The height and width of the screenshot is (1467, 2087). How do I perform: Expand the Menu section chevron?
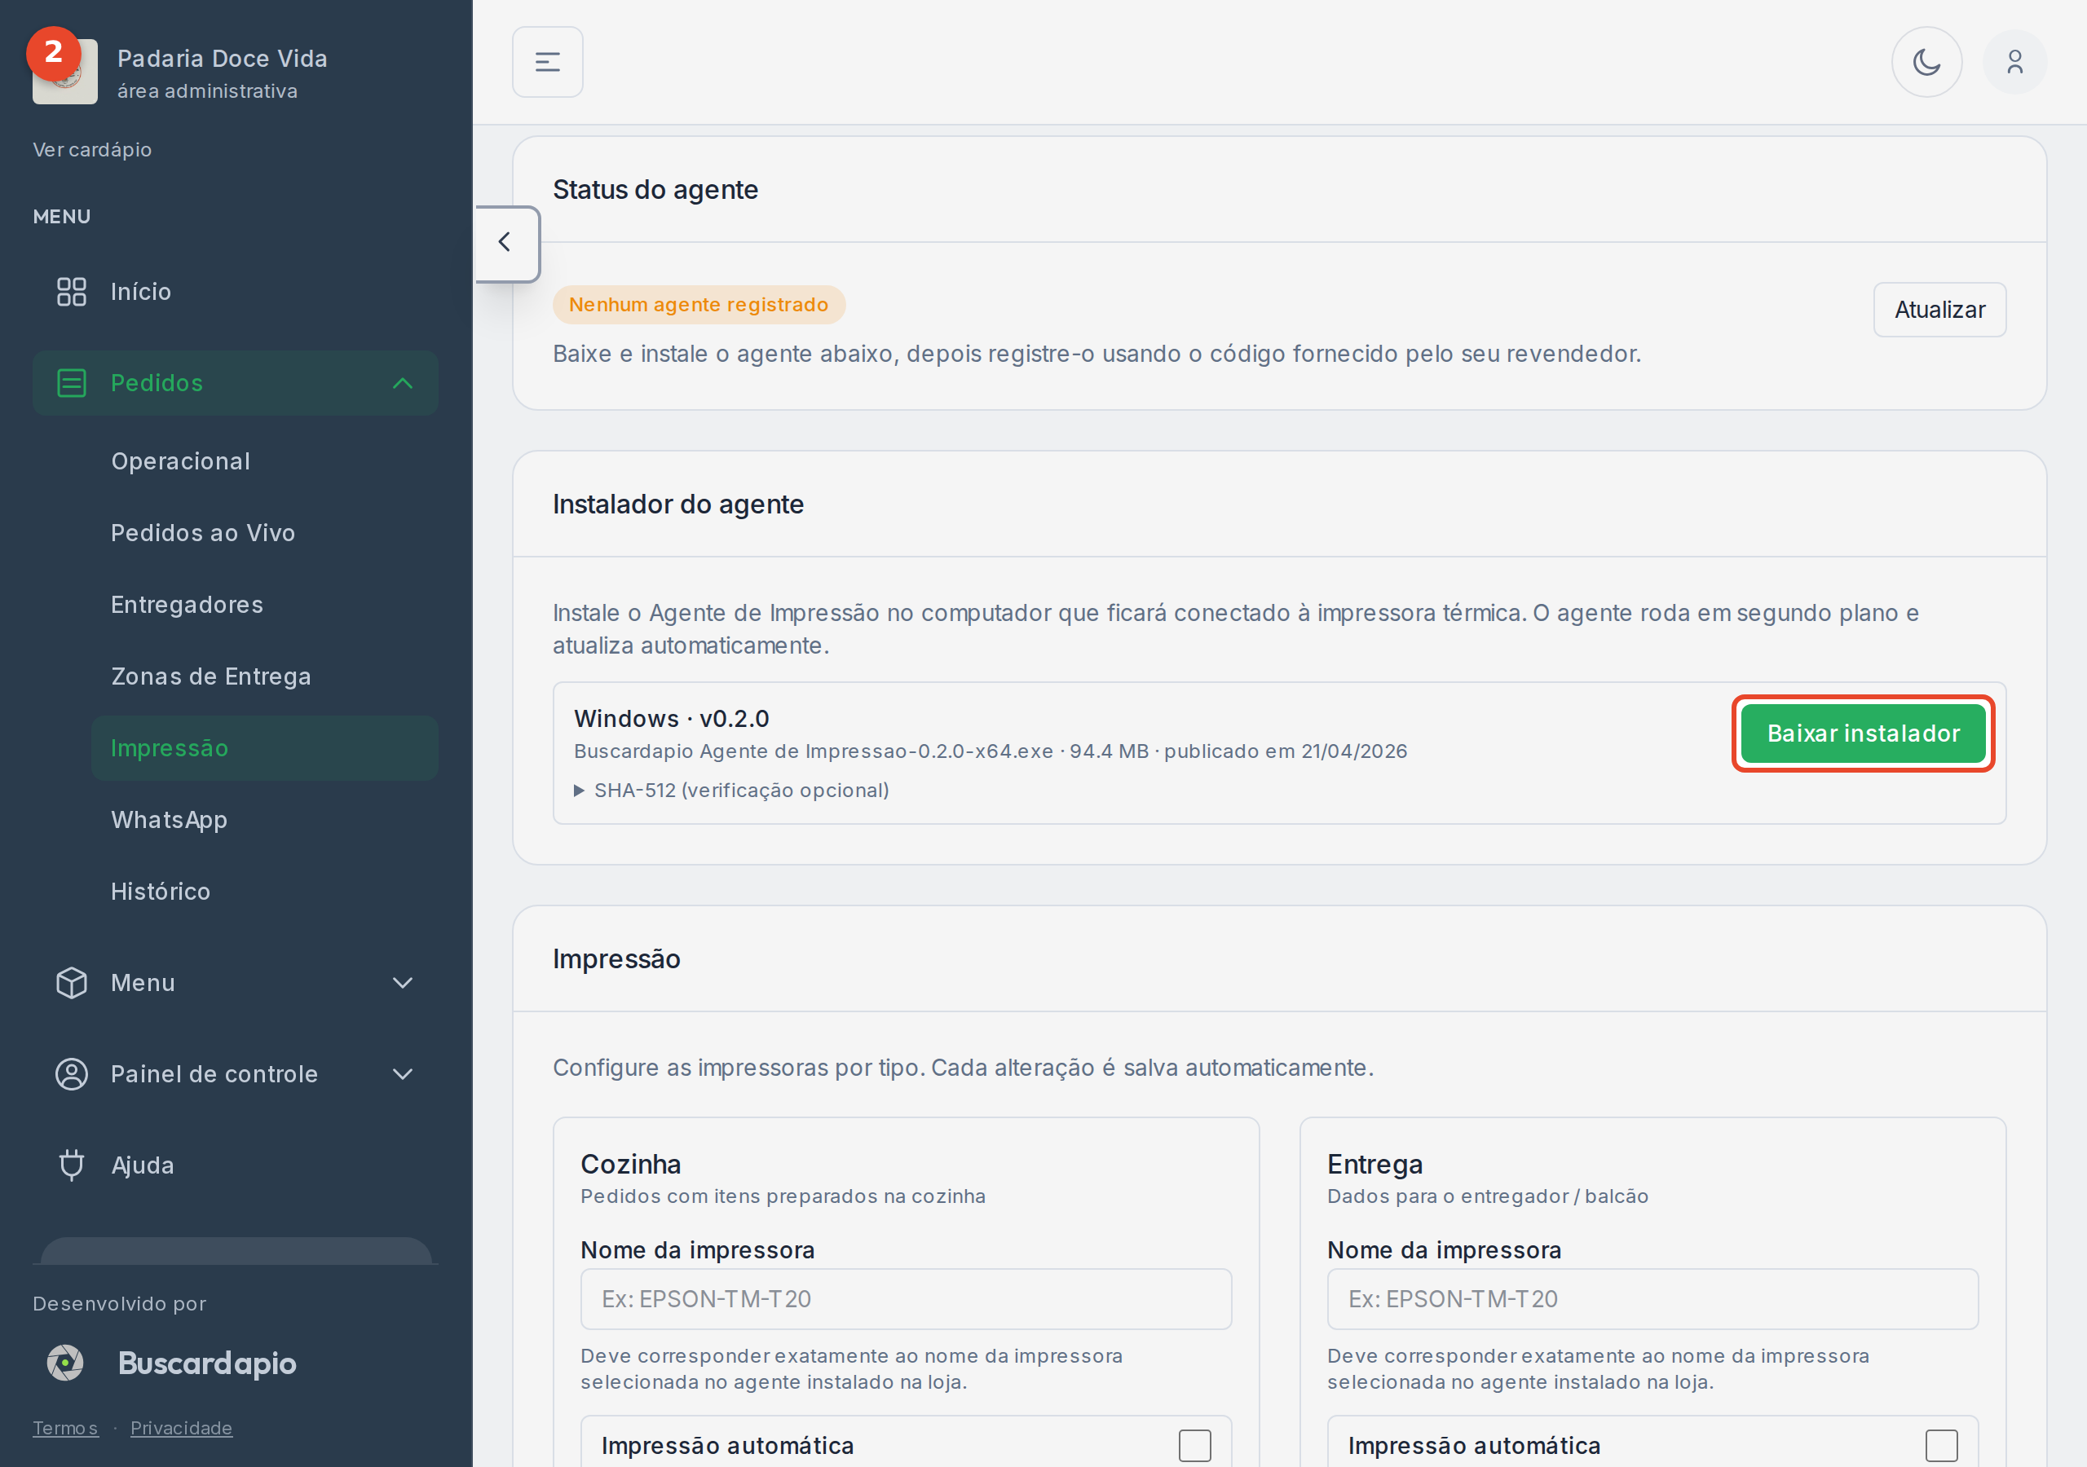pyautogui.click(x=403, y=983)
